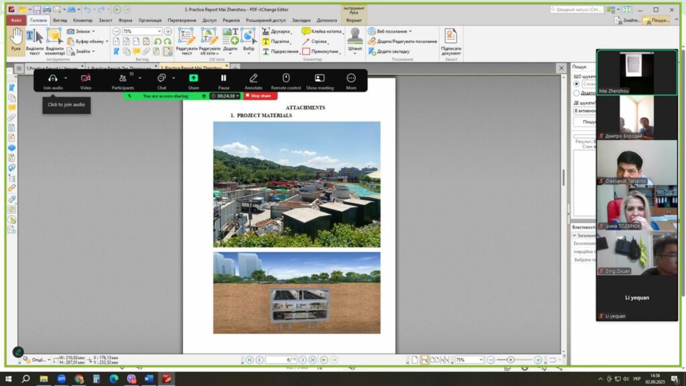Viewport: 686px width, 386px height.
Task: Pause the Zoom screen share
Action: 224,81
